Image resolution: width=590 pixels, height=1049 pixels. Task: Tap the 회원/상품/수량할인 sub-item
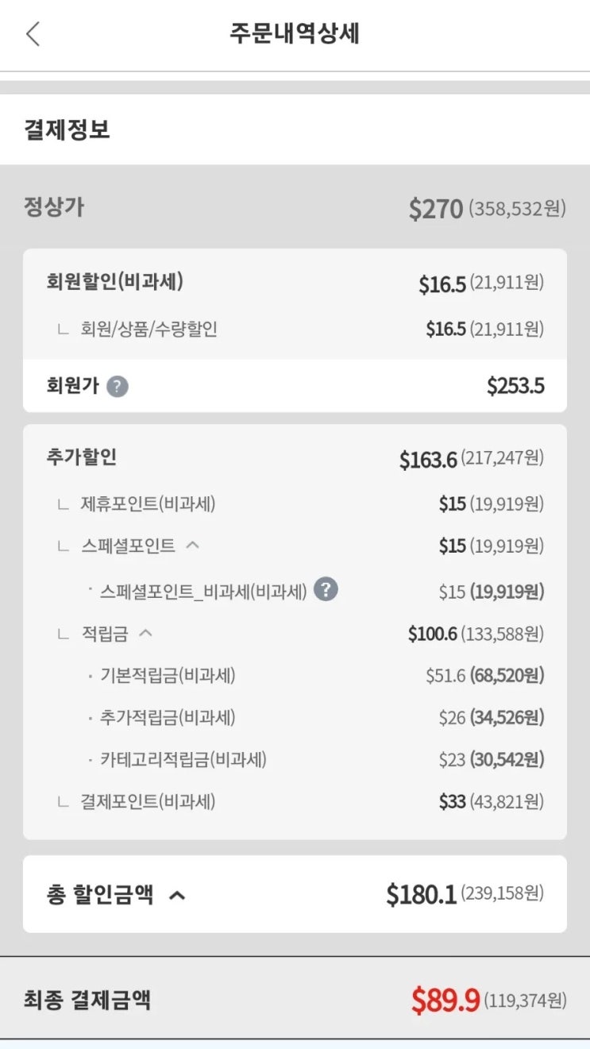[148, 329]
